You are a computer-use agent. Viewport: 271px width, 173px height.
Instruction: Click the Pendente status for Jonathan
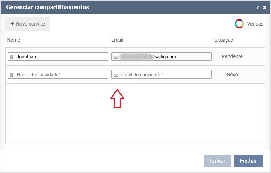[x=232, y=56]
